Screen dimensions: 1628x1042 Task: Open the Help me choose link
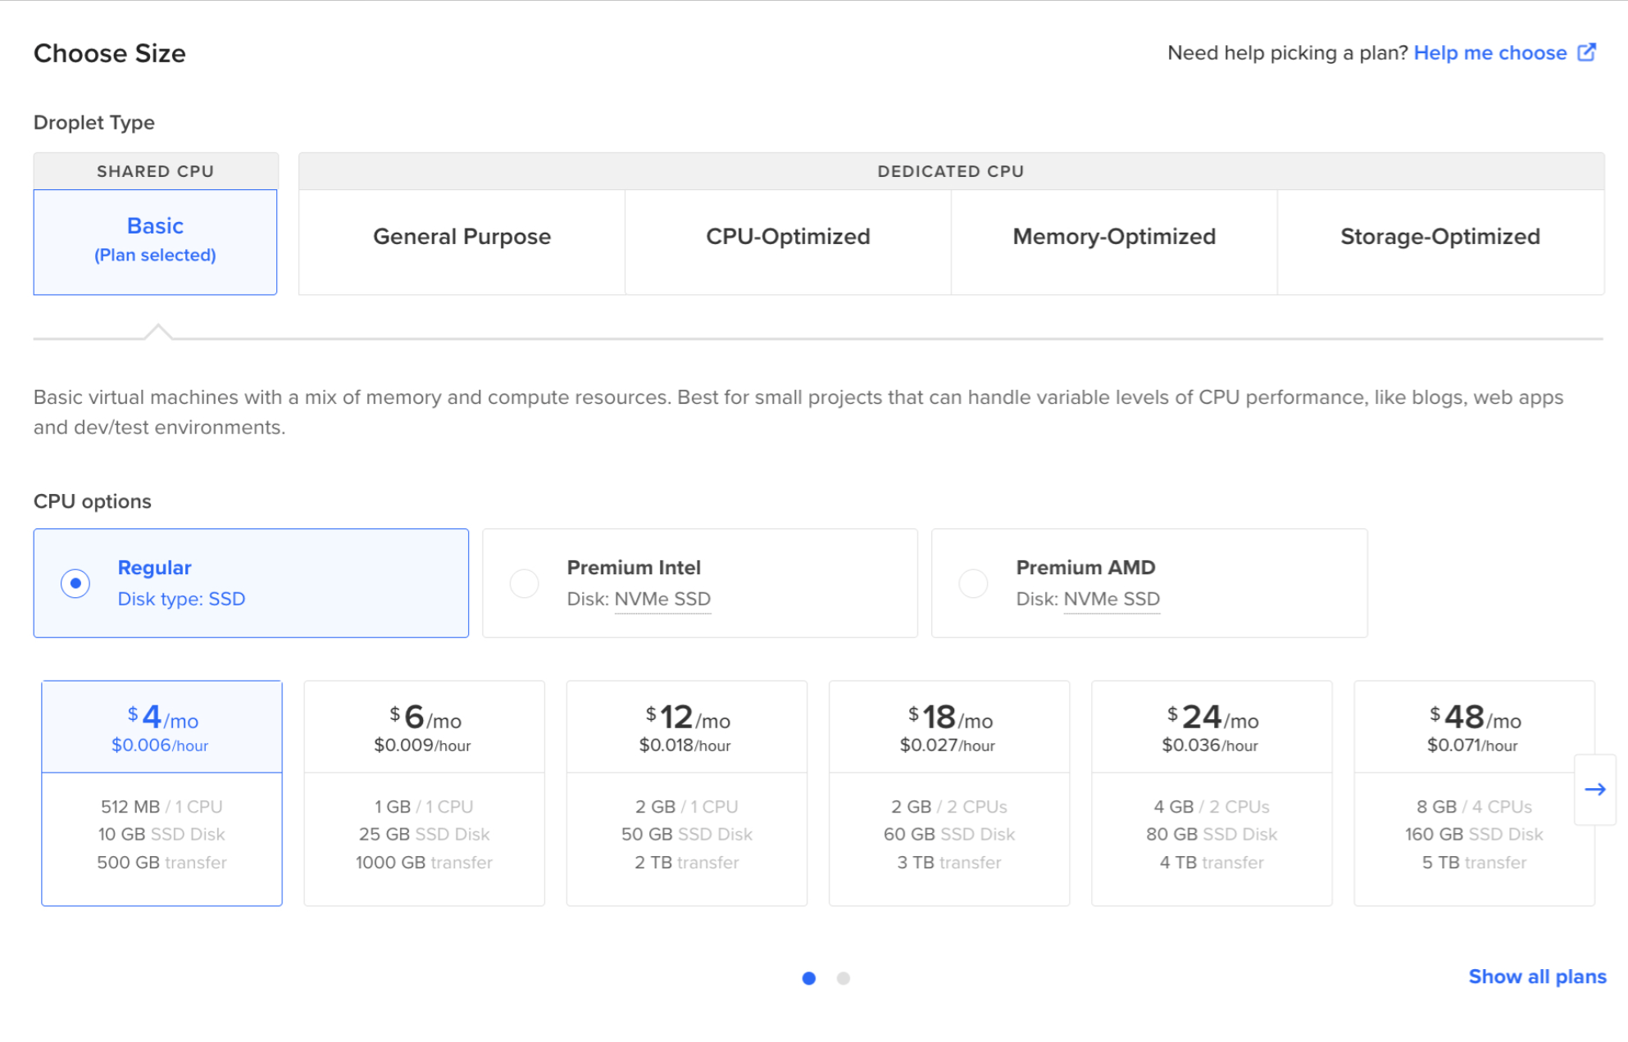click(1489, 53)
